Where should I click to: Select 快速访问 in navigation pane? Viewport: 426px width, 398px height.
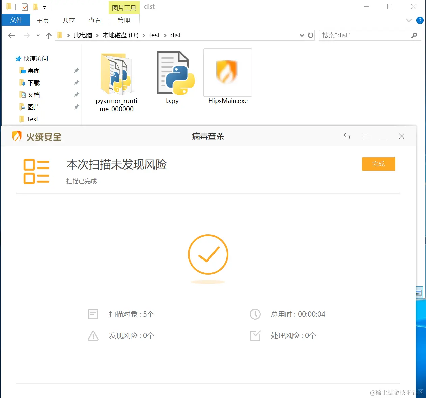click(31, 59)
